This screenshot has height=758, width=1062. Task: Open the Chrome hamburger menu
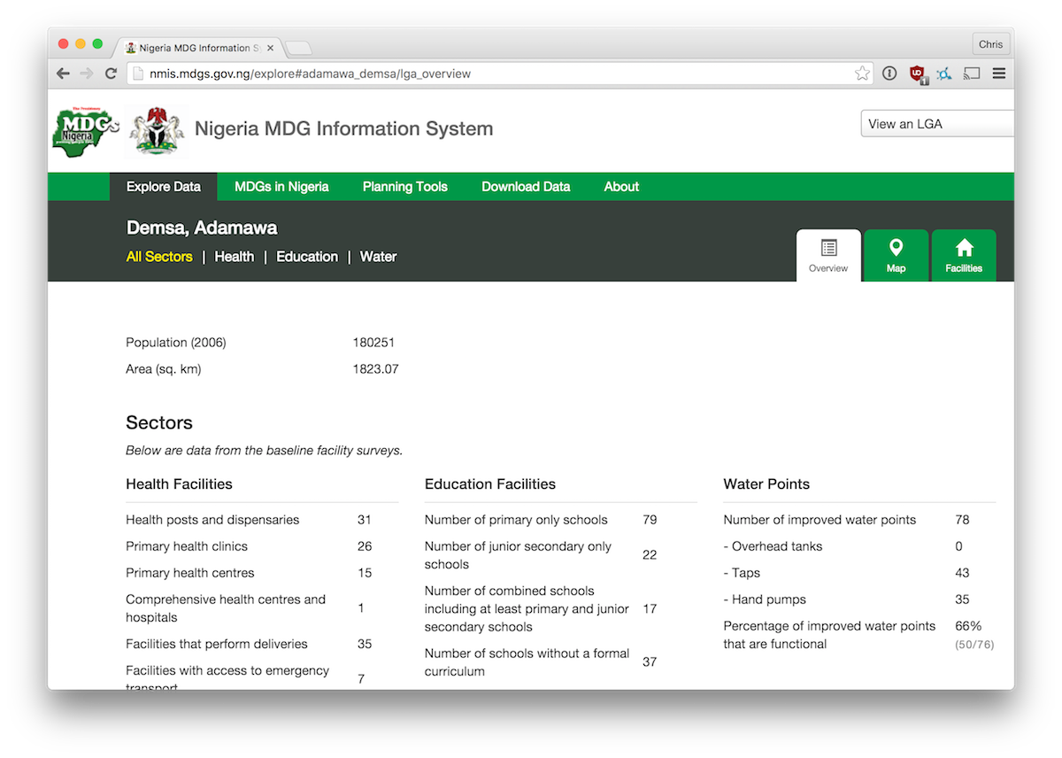[999, 73]
